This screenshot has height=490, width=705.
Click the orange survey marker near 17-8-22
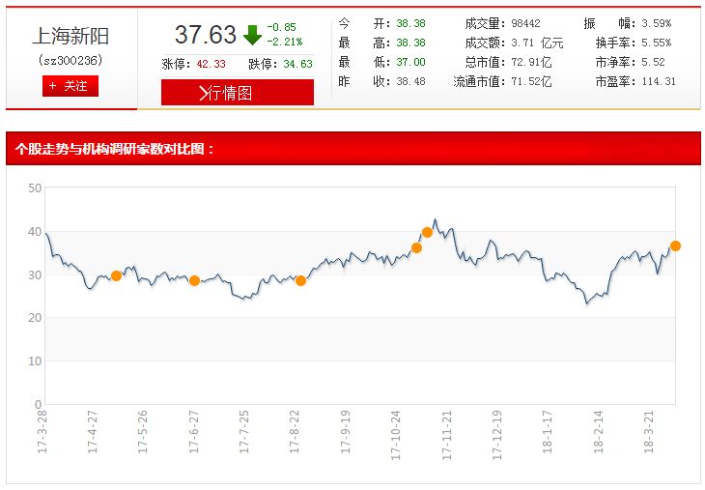[300, 281]
